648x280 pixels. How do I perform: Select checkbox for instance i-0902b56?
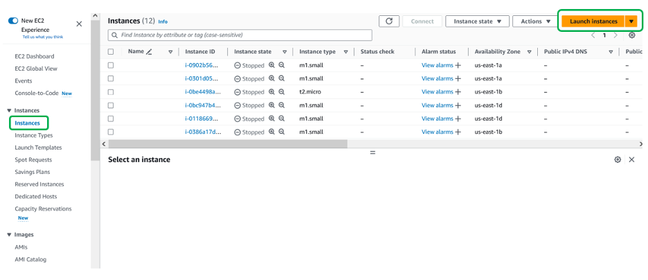tap(111, 65)
